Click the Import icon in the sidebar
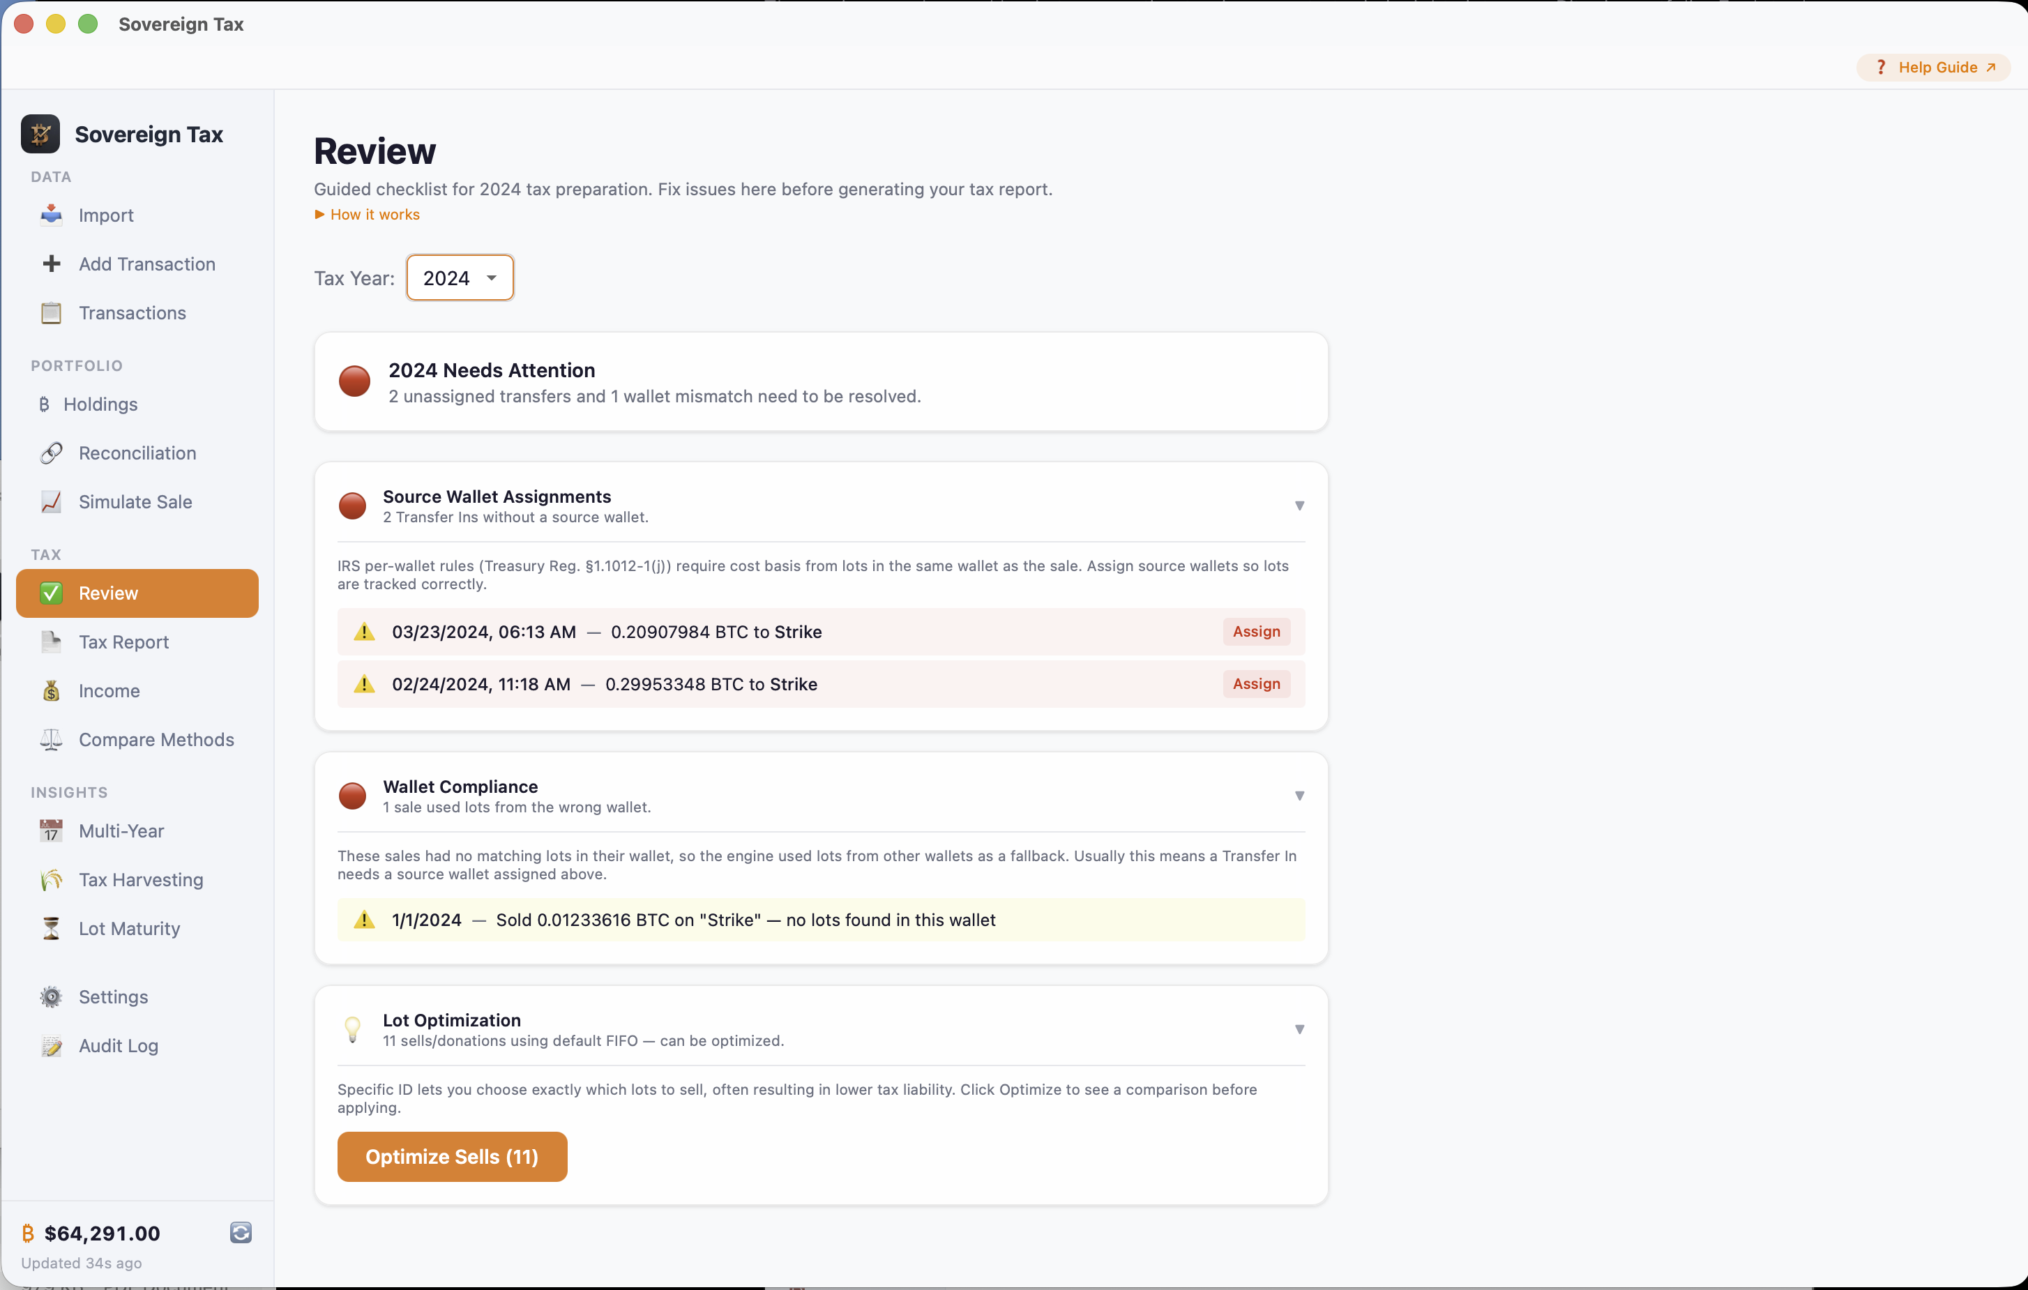The height and width of the screenshot is (1290, 2028). [50, 215]
